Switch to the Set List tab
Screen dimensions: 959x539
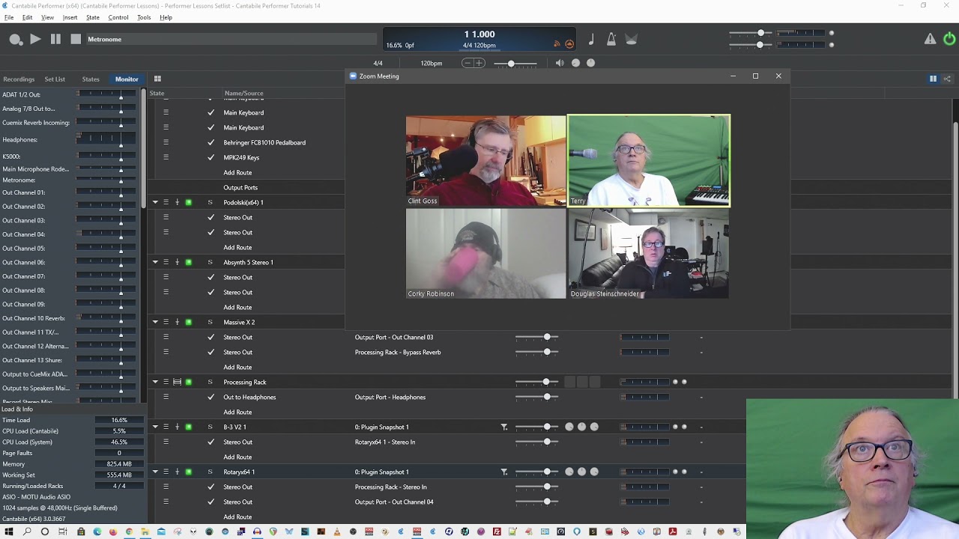[x=55, y=79]
